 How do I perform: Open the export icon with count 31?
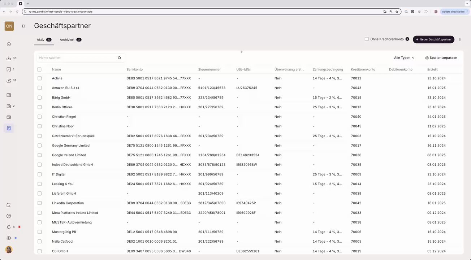pyautogui.click(x=9, y=81)
